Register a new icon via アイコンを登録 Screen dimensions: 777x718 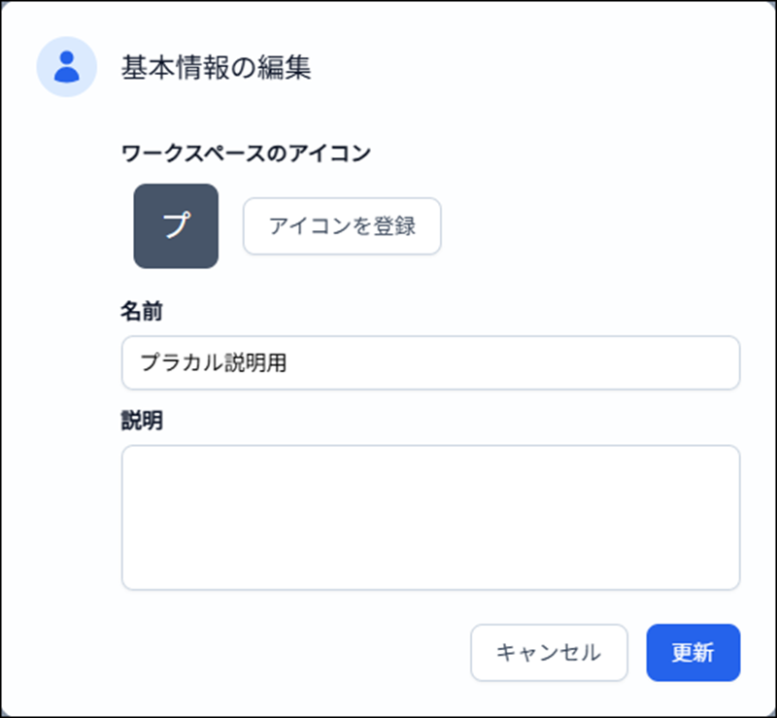pos(342,226)
